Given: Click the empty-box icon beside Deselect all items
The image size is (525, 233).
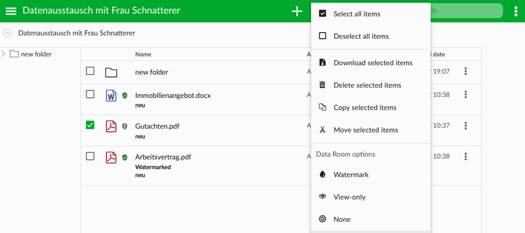Looking at the screenshot, I should tap(322, 36).
